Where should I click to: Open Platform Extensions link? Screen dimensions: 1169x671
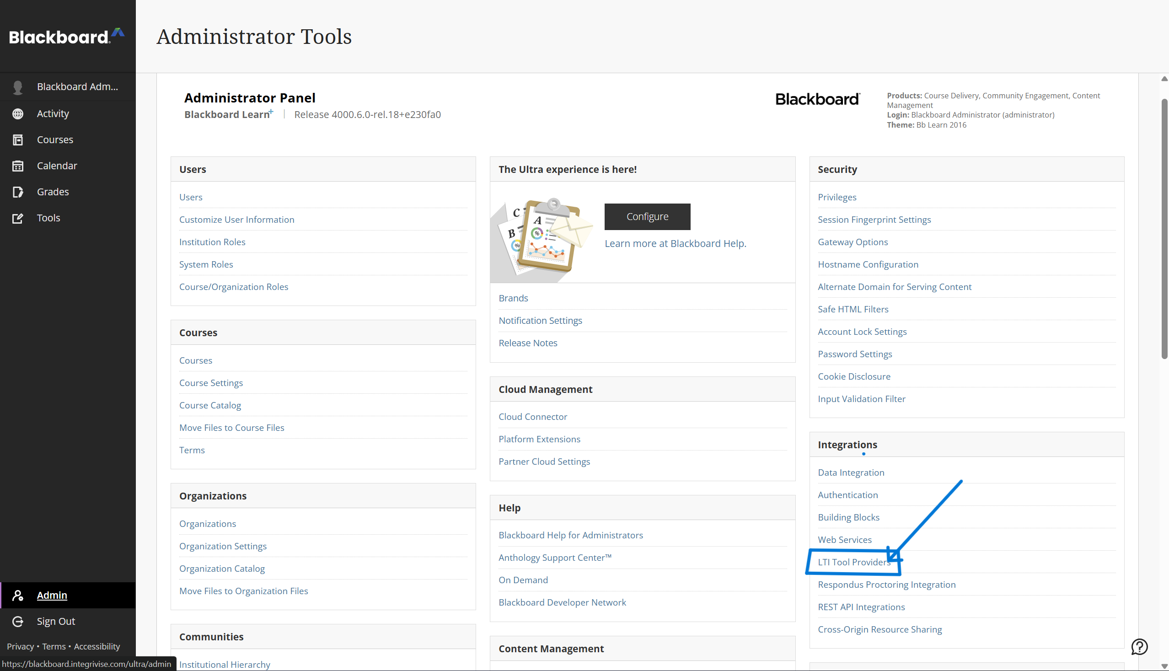point(539,439)
